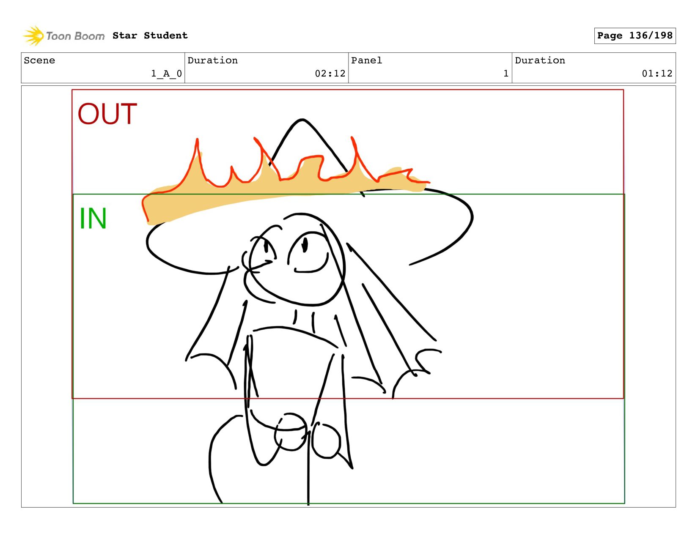
Task: Click the 'Scene' header label
Action: pos(39,60)
